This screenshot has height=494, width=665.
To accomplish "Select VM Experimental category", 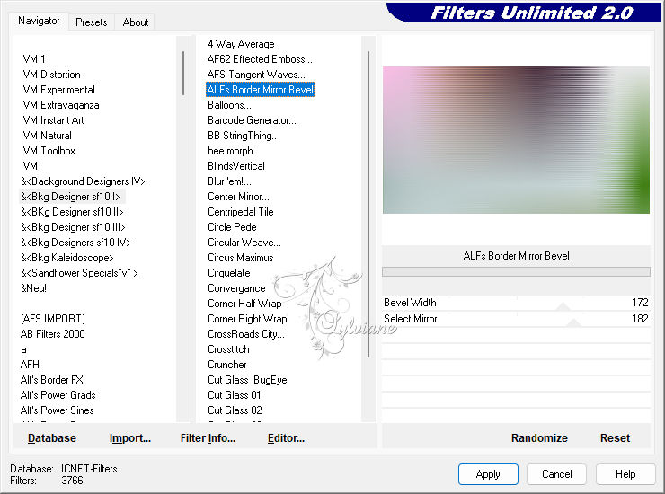I will click(x=59, y=90).
